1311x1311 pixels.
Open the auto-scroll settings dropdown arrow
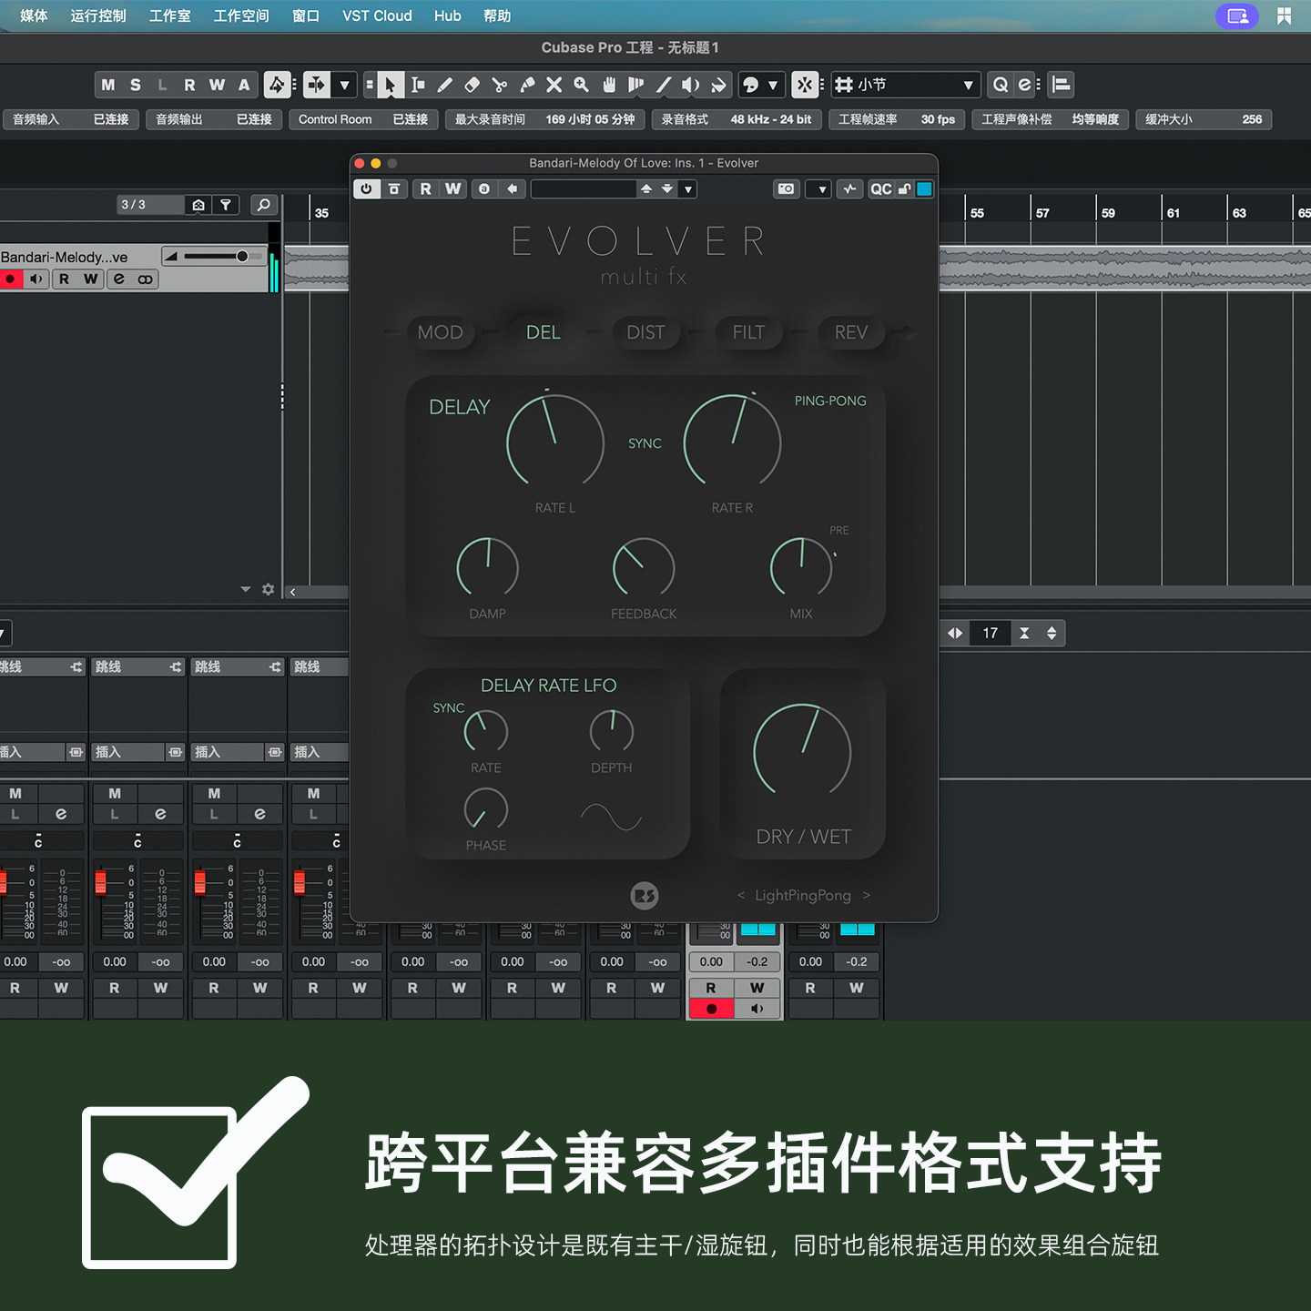pyautogui.click(x=345, y=85)
